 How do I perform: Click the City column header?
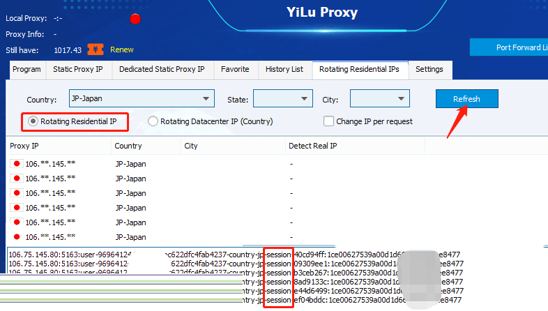tap(233, 146)
